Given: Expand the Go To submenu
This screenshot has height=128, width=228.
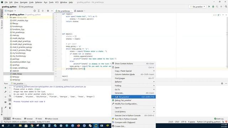Looking at the screenshot, I should [134, 90].
